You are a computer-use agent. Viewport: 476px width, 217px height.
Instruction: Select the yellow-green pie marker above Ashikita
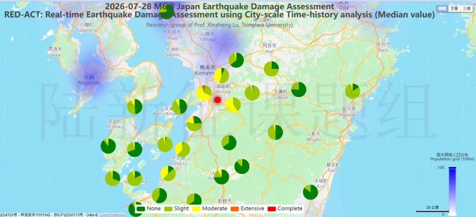[182, 149]
